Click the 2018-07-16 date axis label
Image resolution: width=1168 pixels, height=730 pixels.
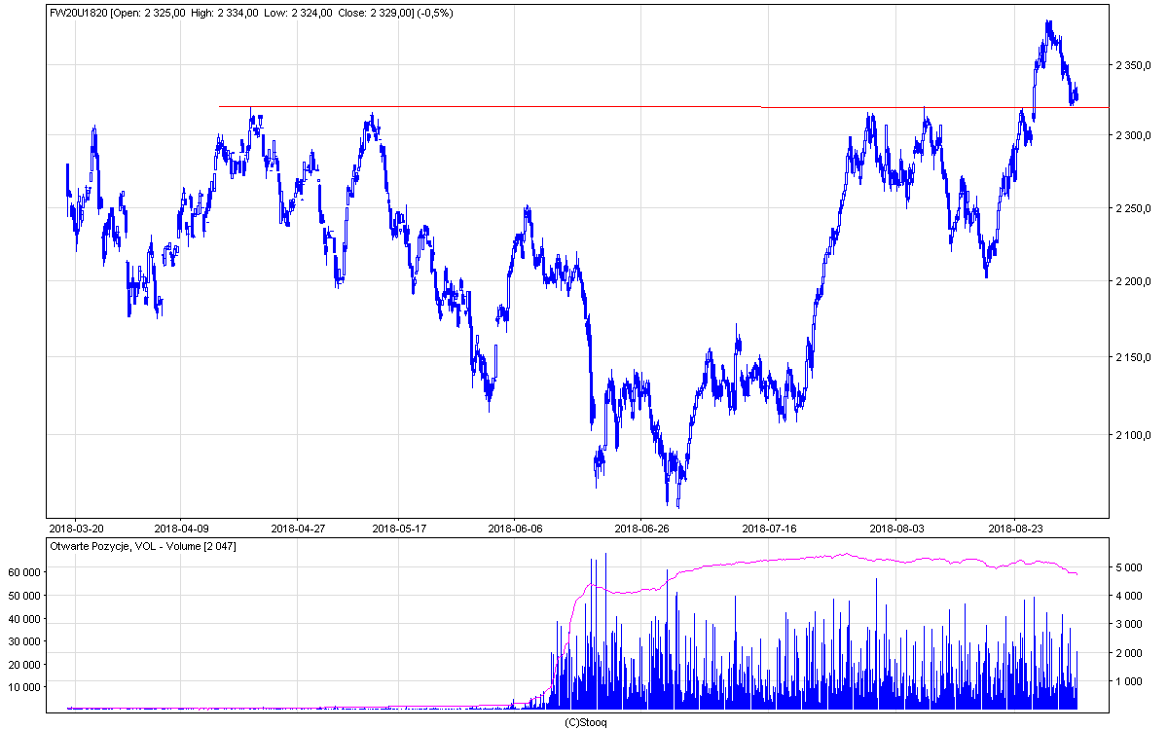pos(769,529)
